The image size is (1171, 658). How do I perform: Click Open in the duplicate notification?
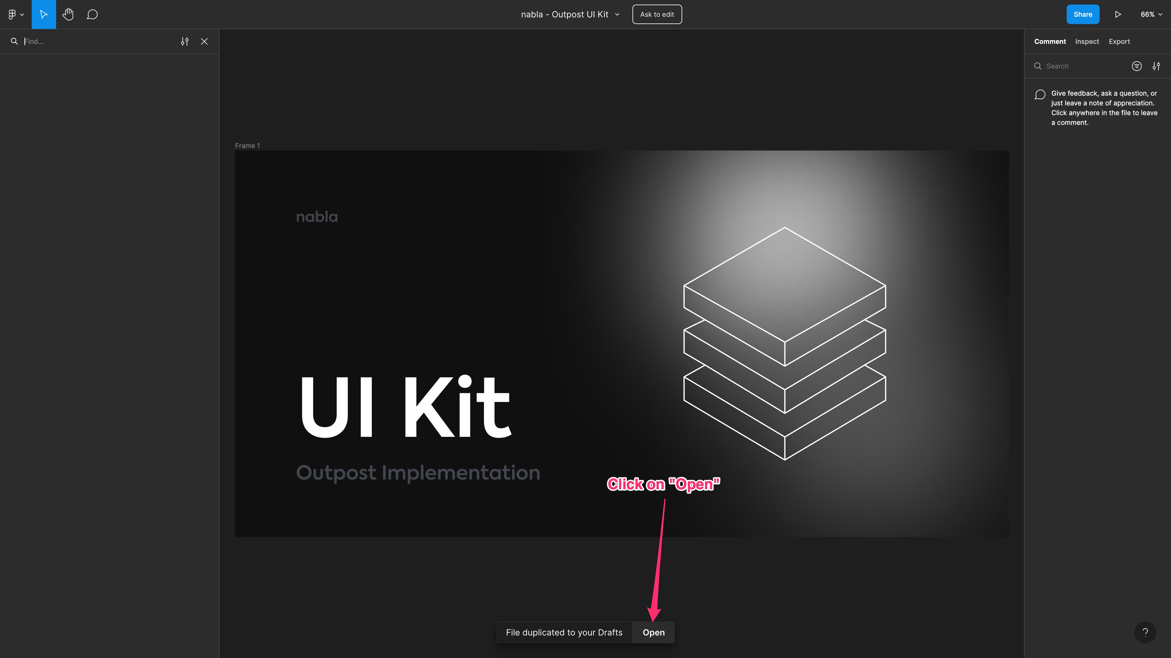click(653, 632)
